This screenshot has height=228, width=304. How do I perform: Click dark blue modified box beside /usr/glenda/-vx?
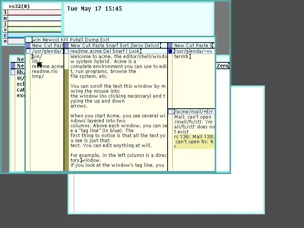pyautogui.click(x=170, y=51)
